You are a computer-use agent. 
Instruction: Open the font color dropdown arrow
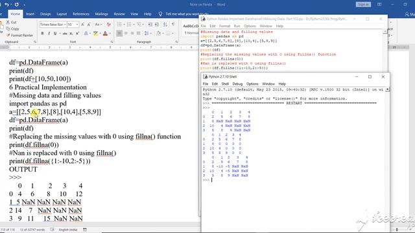[x=110, y=34]
